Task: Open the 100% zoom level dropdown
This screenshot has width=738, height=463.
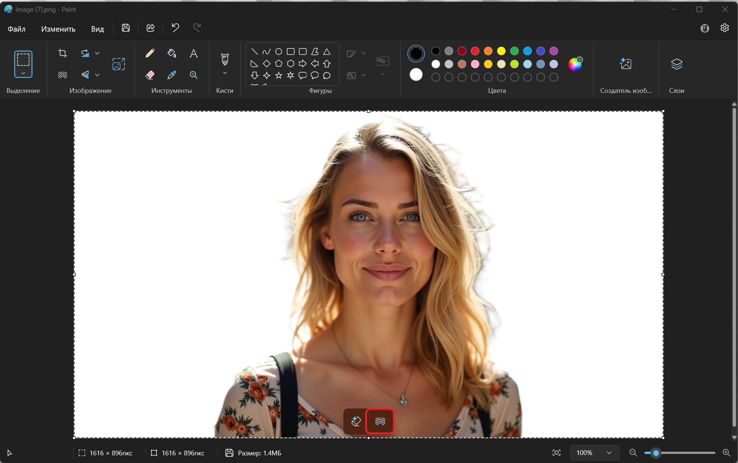Action: (595, 453)
